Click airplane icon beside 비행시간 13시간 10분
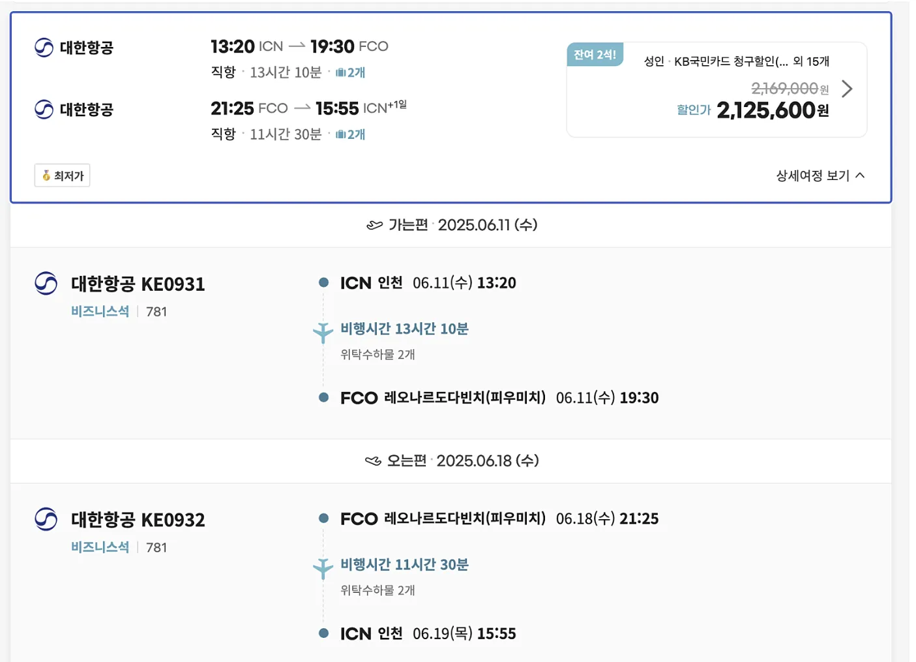The height and width of the screenshot is (662, 916). (x=323, y=333)
